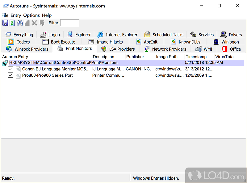Open the File menu

point(5,15)
